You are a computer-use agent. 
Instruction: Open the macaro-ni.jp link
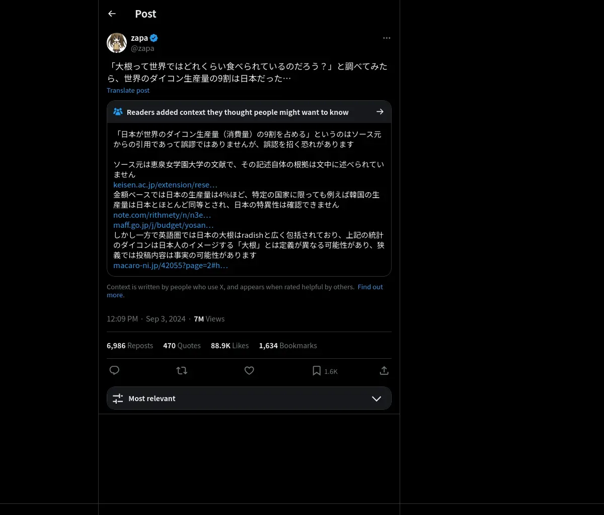click(171, 265)
